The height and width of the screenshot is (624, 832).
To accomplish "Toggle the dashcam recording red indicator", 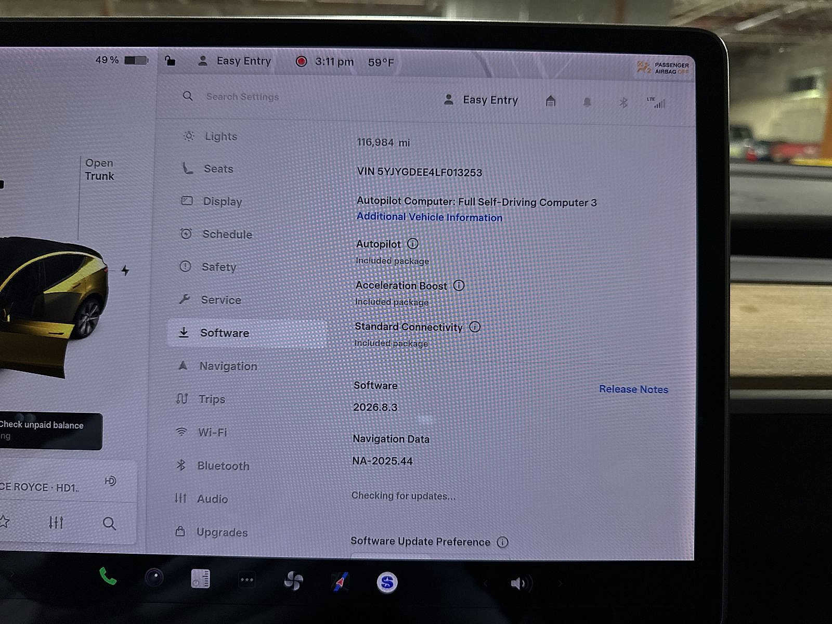I will click(301, 61).
